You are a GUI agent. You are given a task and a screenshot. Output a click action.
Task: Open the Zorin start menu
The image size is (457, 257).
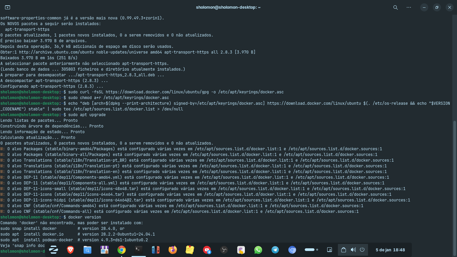coord(53,250)
